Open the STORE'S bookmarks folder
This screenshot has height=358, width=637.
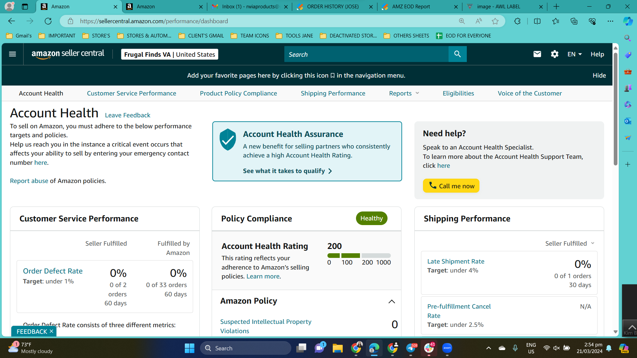(x=96, y=36)
